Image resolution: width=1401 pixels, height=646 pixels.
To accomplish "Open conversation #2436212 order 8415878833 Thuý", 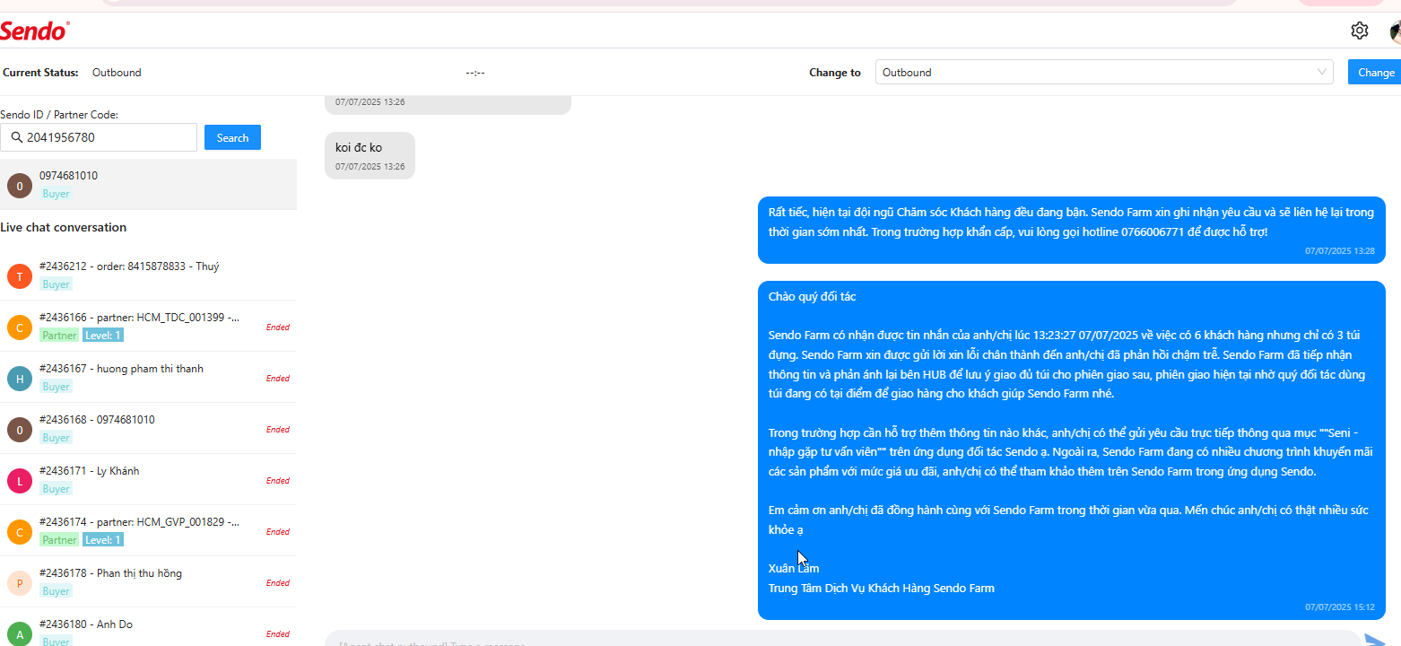I will 148,275.
